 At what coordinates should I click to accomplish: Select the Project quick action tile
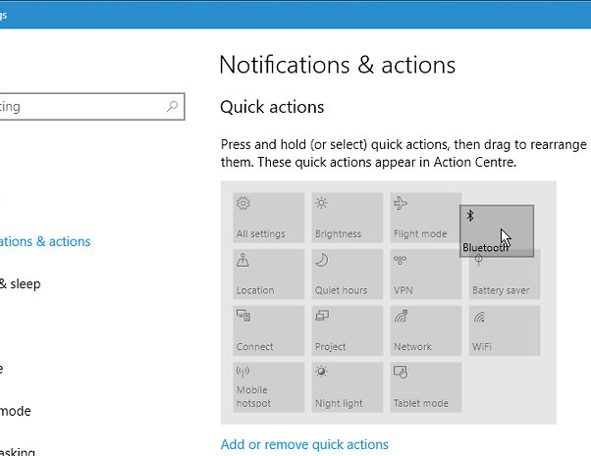pos(348,330)
